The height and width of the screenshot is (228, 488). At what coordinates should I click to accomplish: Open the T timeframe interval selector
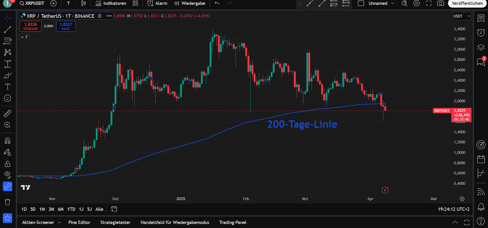[68, 3]
